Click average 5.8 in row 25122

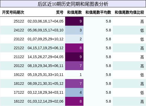pos(108,21)
